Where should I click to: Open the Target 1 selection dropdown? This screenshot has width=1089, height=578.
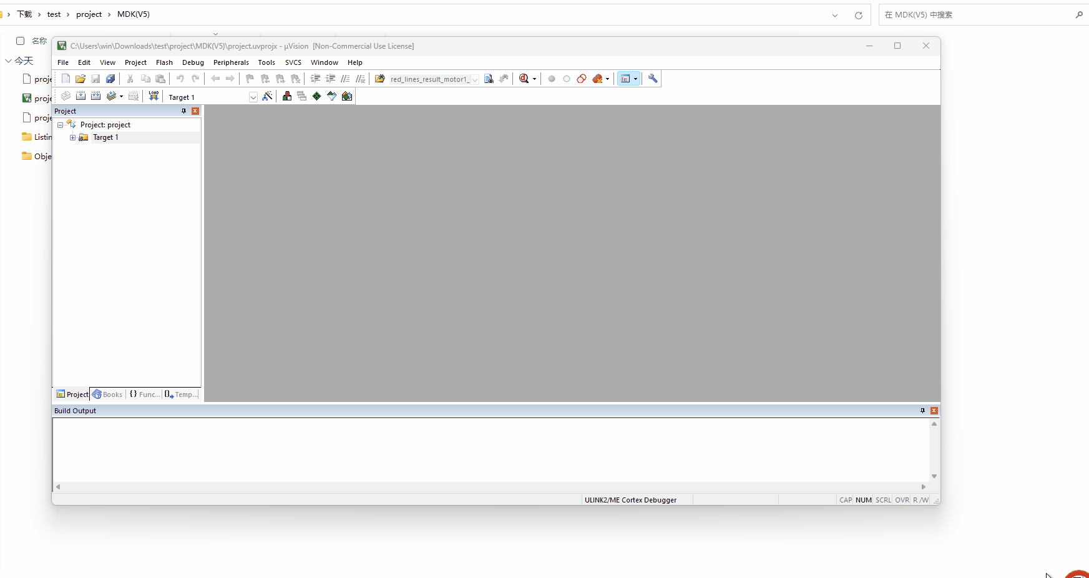(253, 97)
